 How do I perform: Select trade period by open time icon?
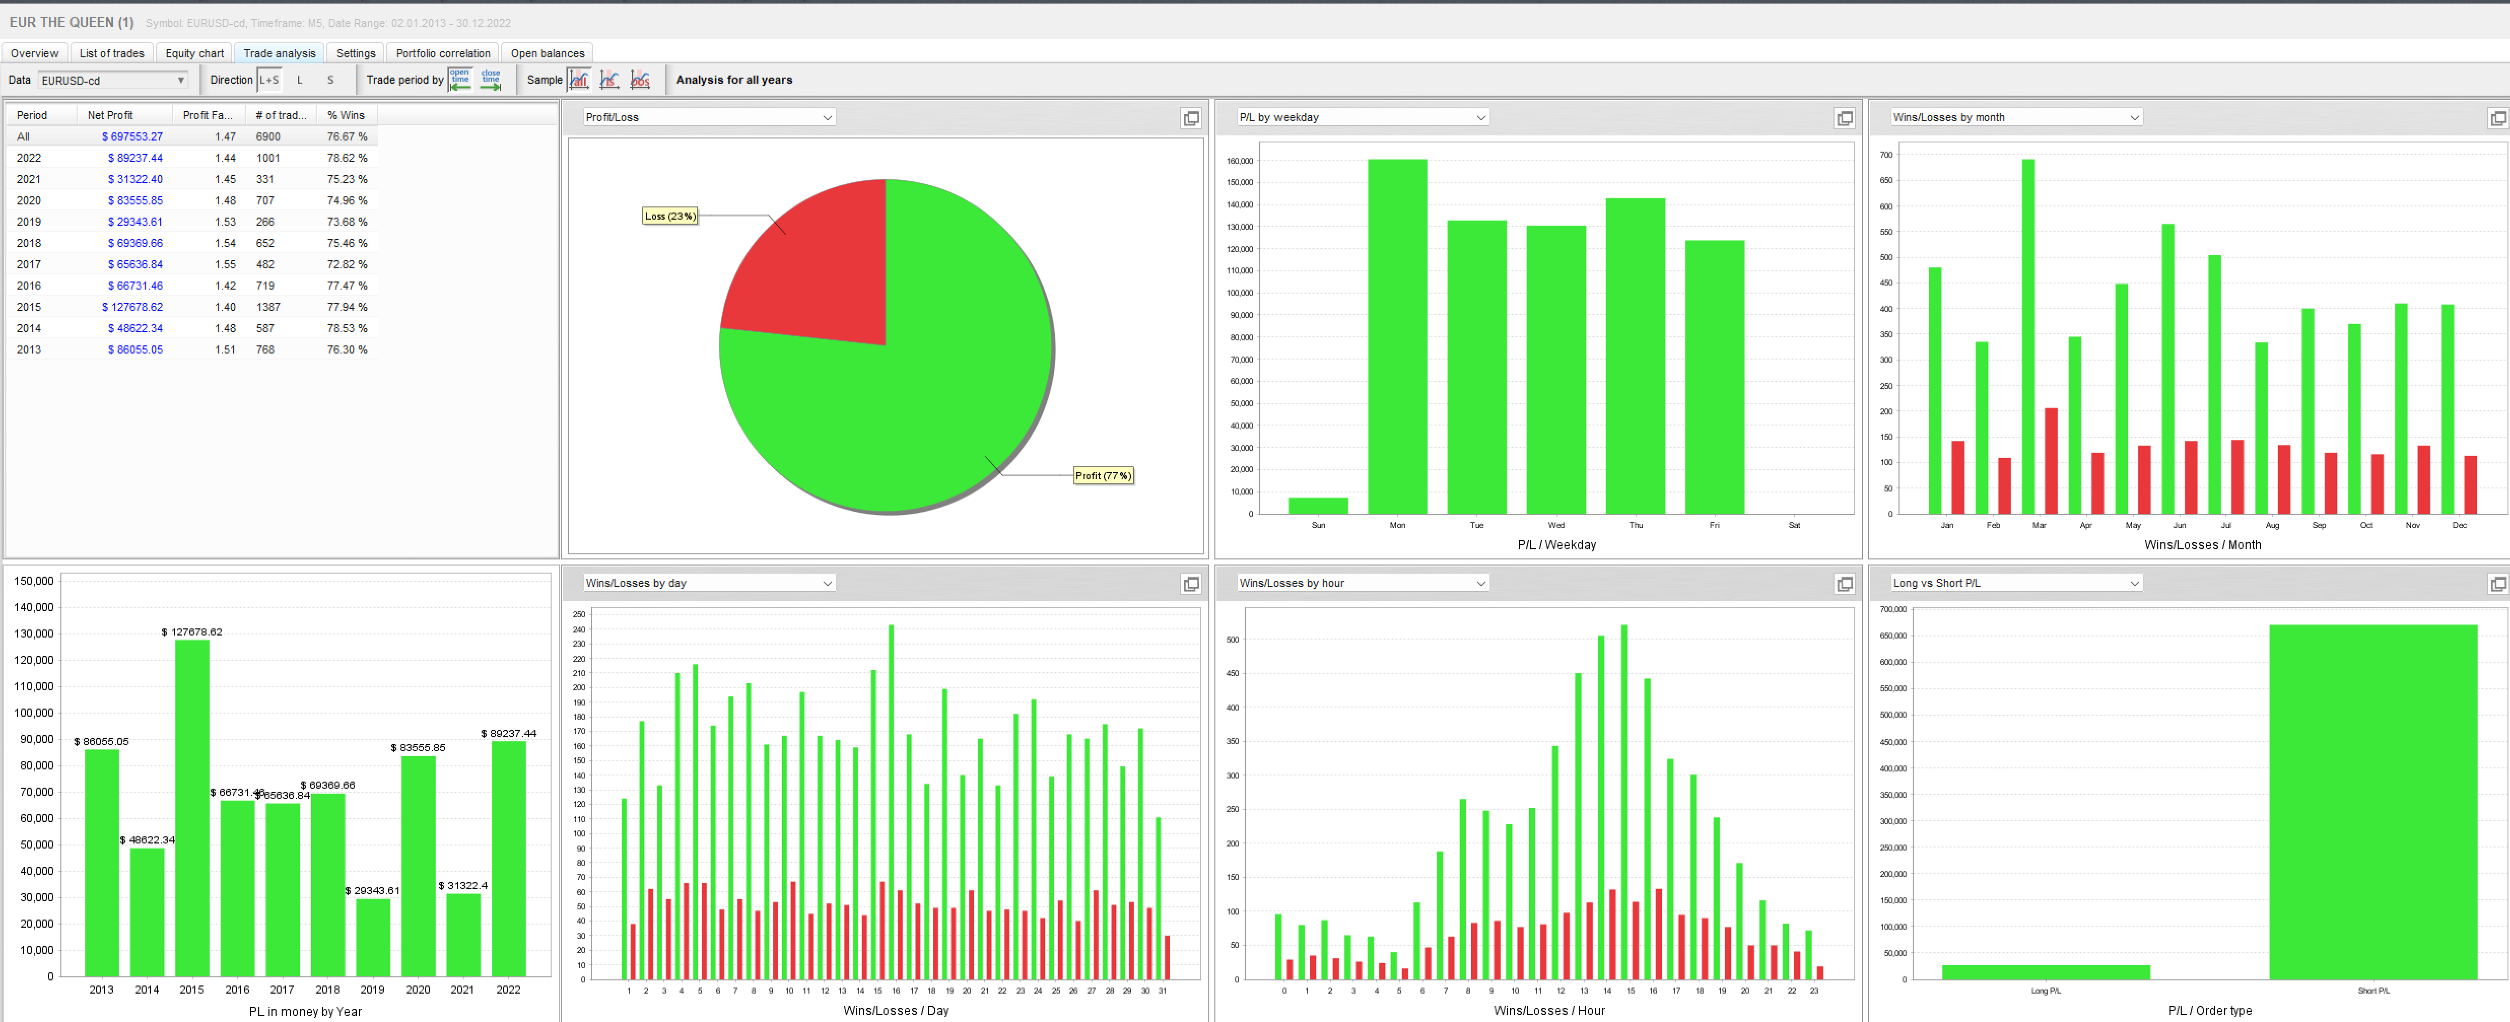460,80
